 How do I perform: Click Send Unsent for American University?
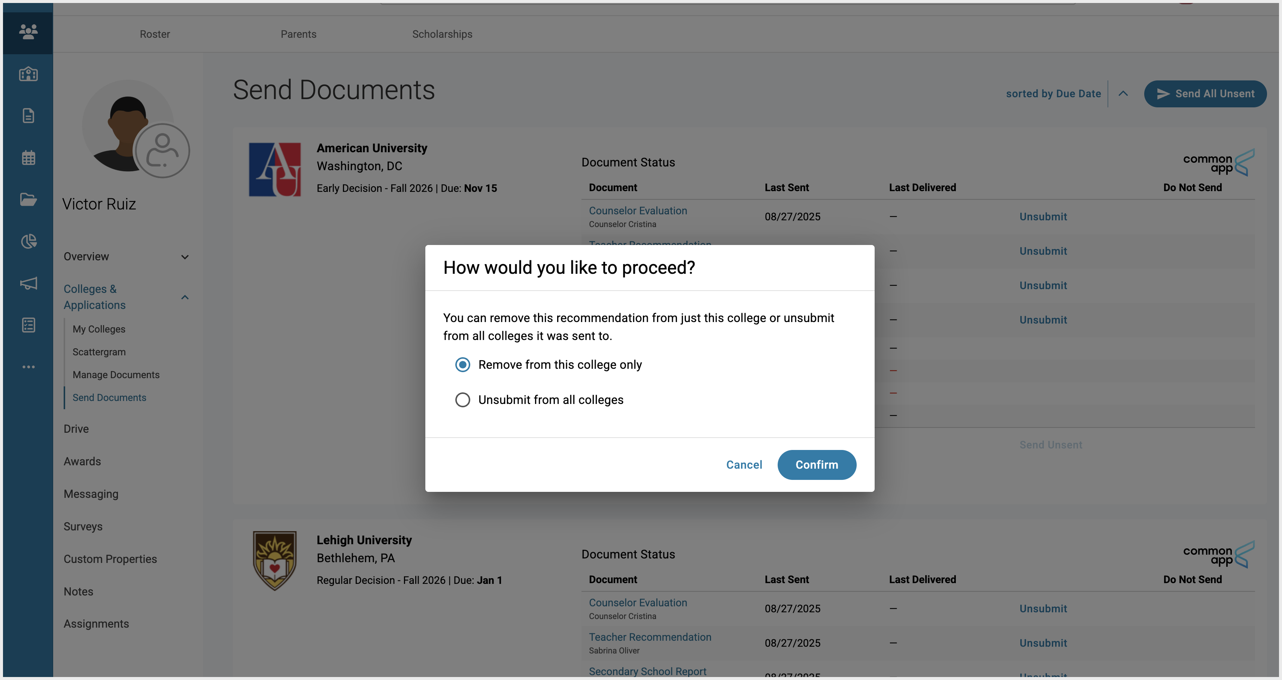(1051, 445)
